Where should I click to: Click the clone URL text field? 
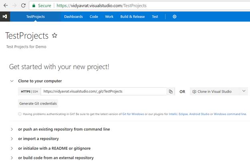click(x=104, y=91)
